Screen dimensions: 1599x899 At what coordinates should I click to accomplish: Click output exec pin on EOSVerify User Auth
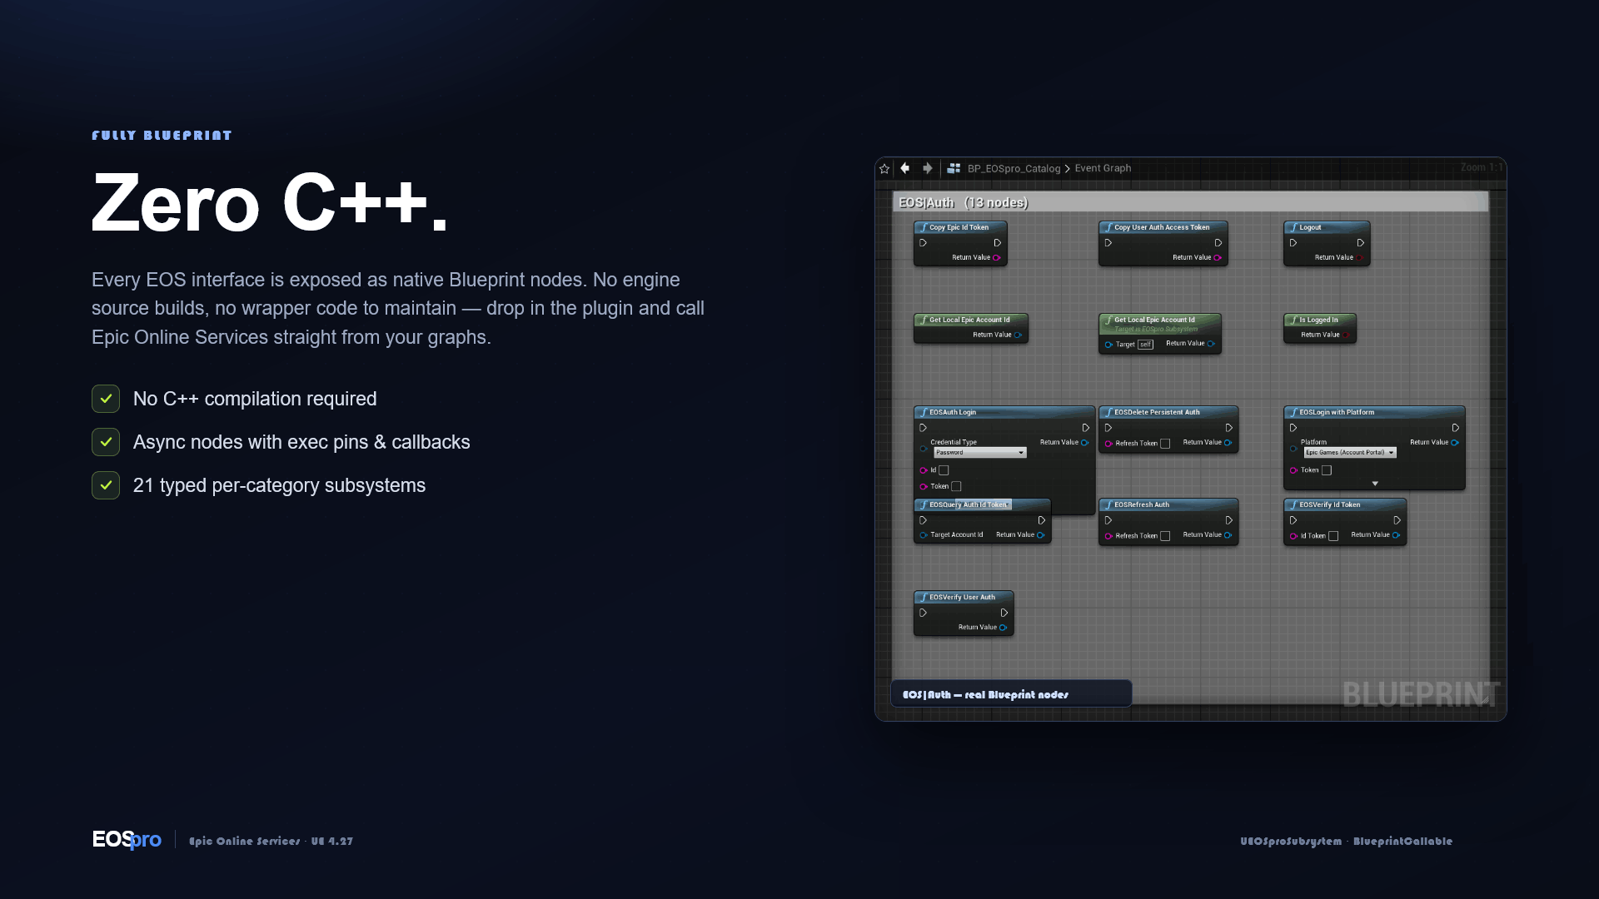click(1004, 613)
